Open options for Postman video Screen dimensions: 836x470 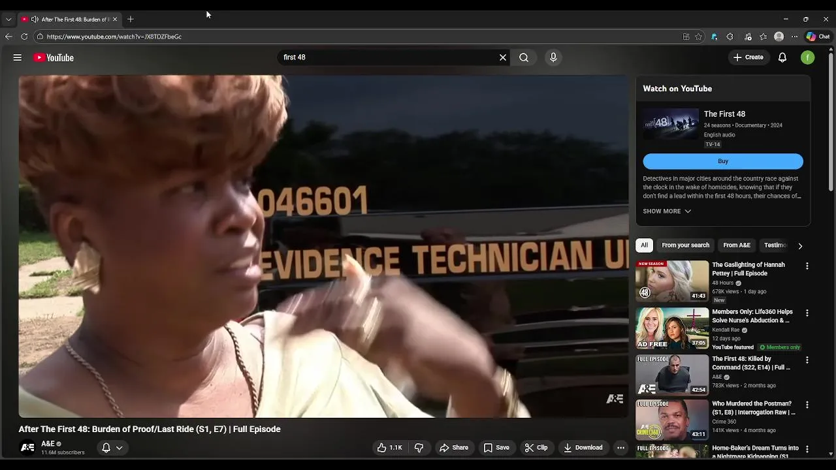807,405
